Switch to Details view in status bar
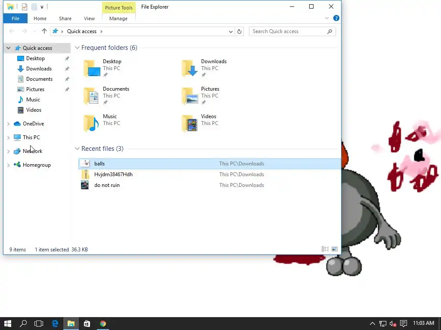This screenshot has height=330, width=441. click(x=325, y=249)
